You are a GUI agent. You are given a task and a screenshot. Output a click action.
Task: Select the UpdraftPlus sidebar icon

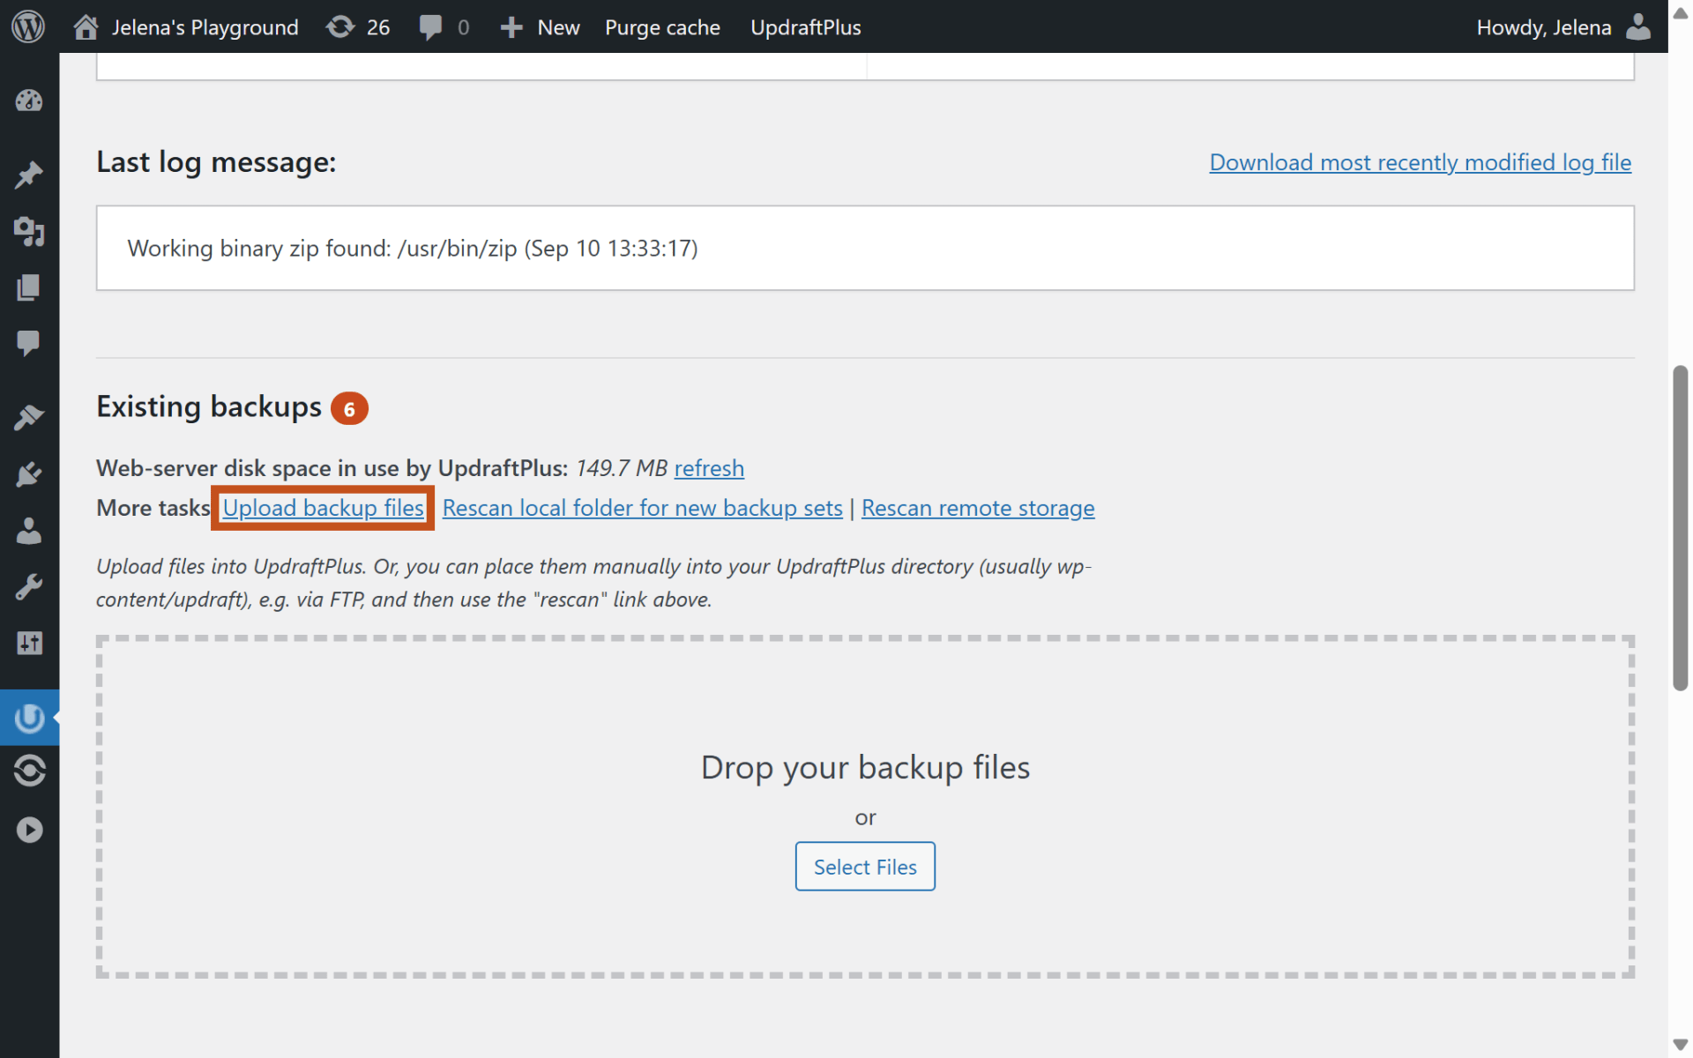[29, 717]
